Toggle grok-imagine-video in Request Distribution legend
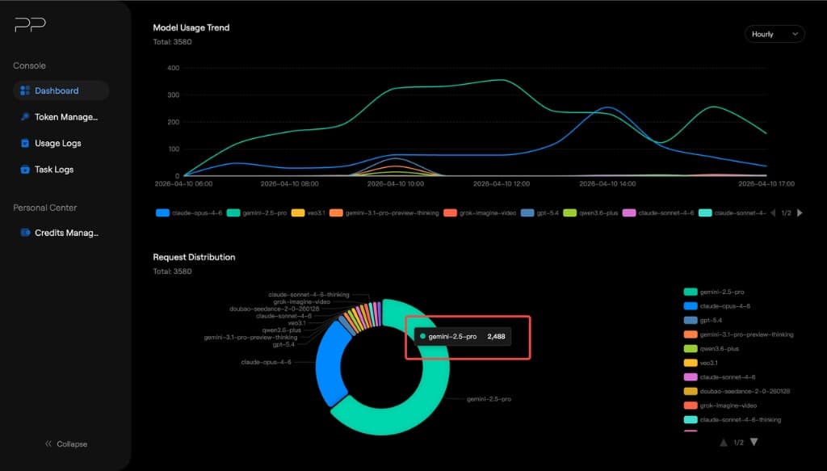The width and height of the screenshot is (827, 471). pyautogui.click(x=720, y=406)
